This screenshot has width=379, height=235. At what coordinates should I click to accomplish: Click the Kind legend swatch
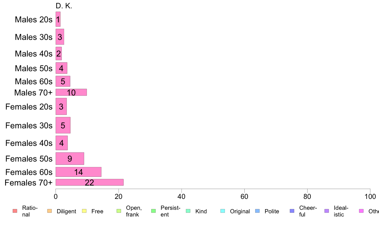(188, 211)
